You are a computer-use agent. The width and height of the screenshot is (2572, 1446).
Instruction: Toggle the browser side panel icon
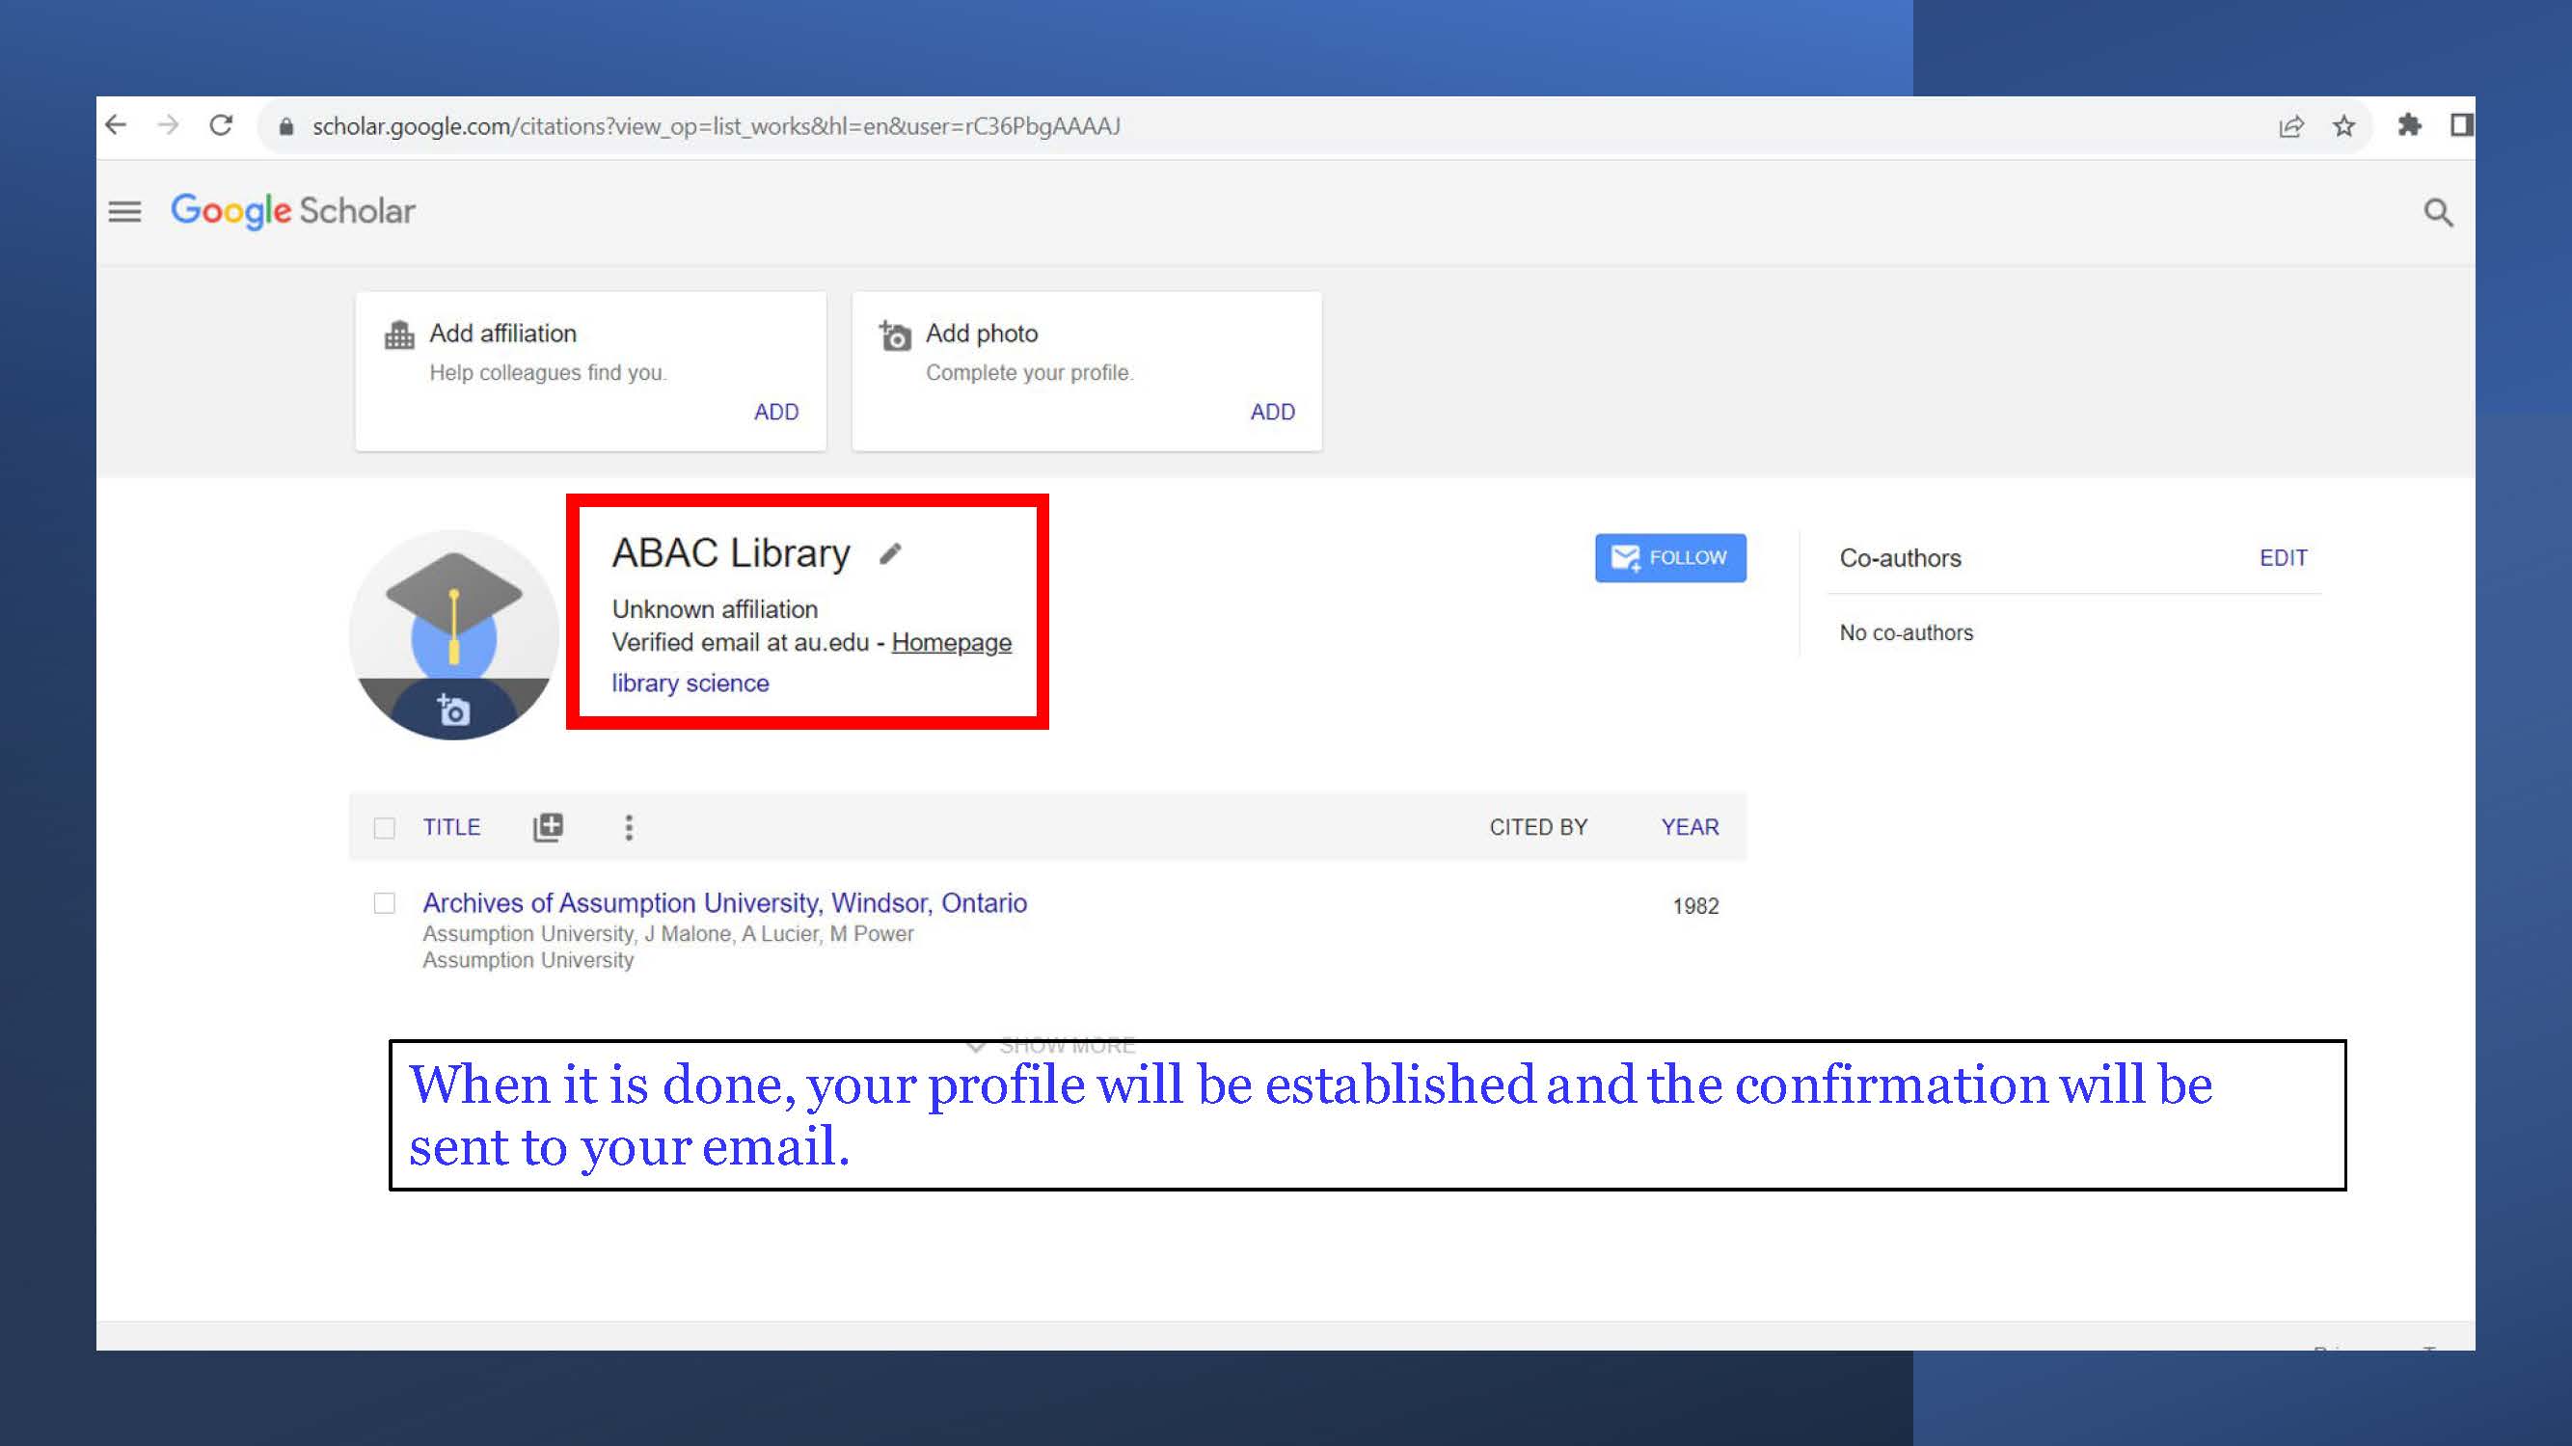point(2460,124)
